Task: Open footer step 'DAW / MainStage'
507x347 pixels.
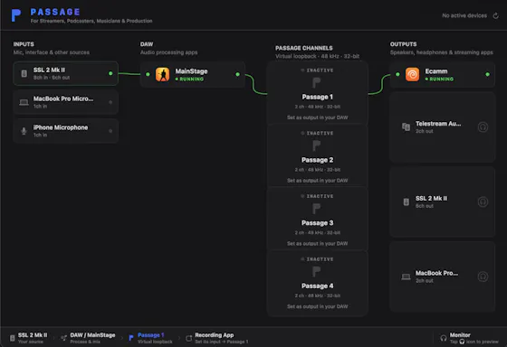Action: tap(88, 338)
